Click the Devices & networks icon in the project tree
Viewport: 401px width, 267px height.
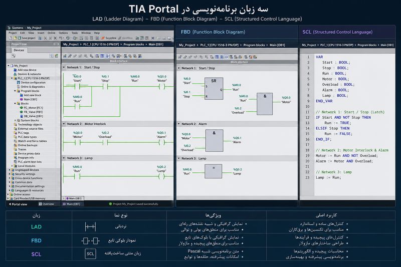pos(15,74)
